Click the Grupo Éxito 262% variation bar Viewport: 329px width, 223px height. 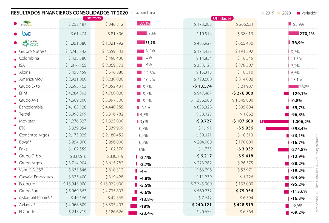(x=293, y=87)
